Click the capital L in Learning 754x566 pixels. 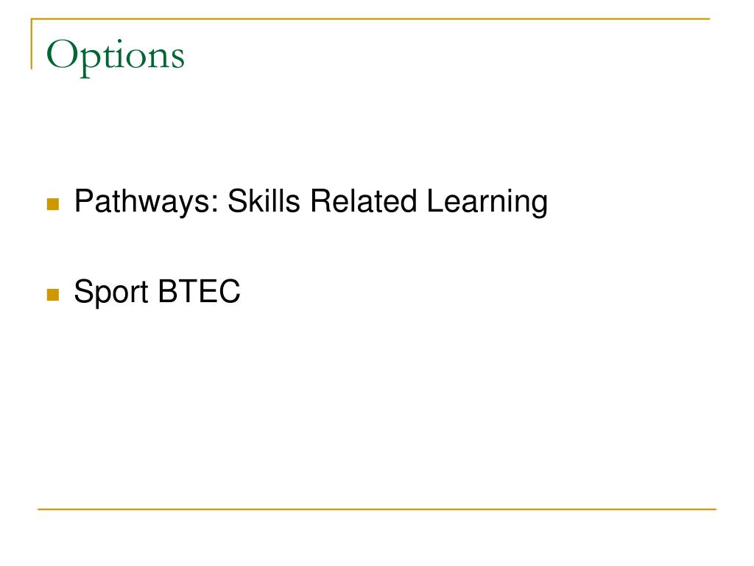coord(434,200)
